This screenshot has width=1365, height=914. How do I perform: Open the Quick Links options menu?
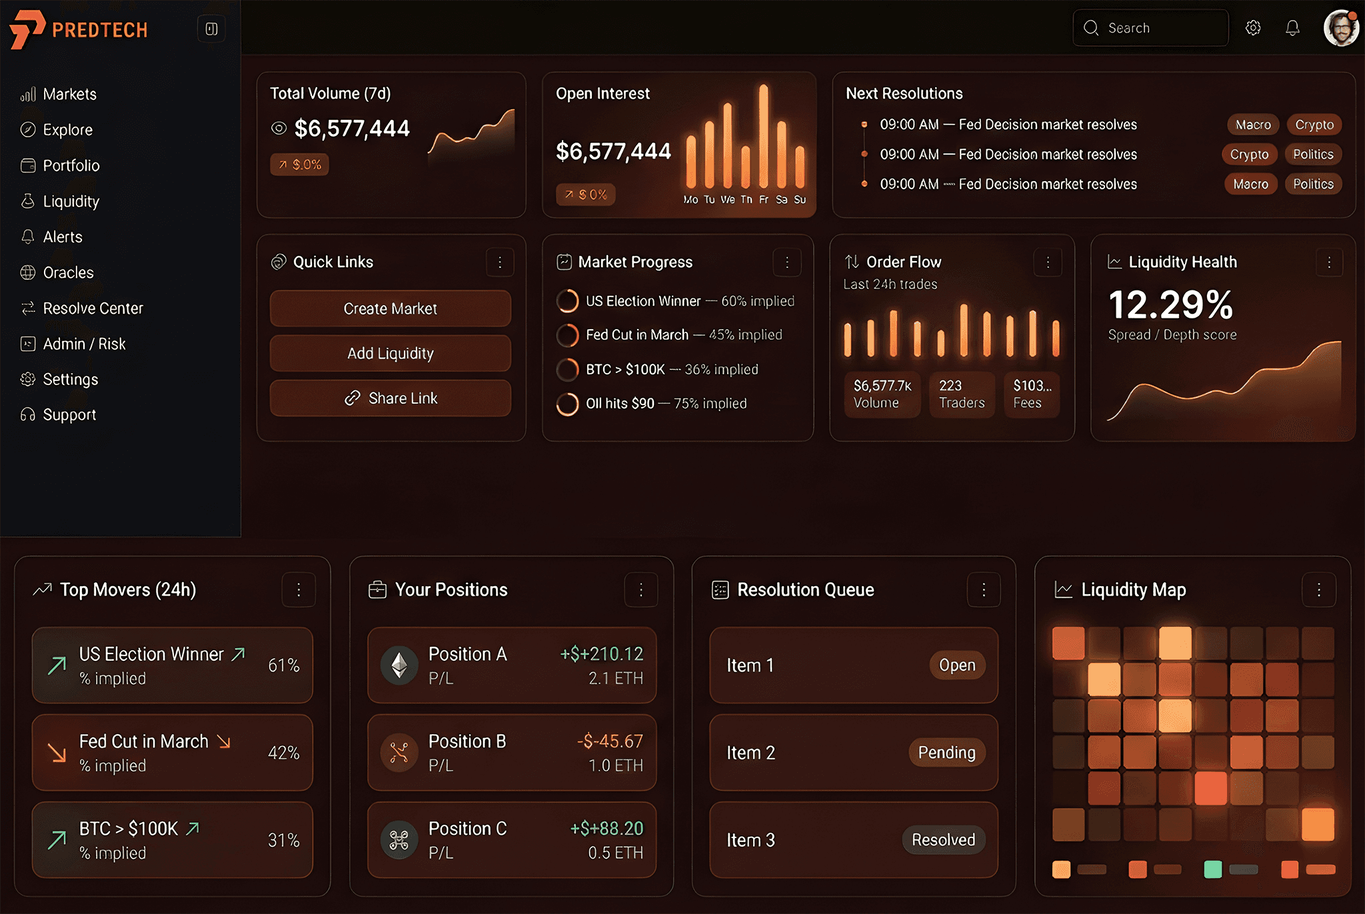pyautogui.click(x=501, y=262)
